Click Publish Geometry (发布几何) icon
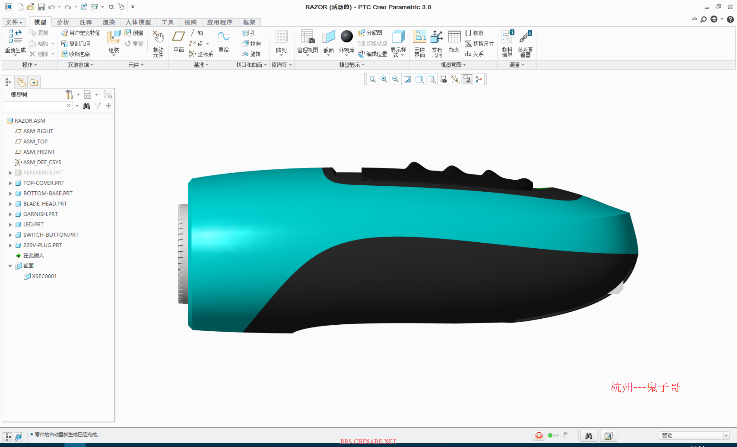Image resolution: width=737 pixels, height=447 pixels. coord(436,37)
